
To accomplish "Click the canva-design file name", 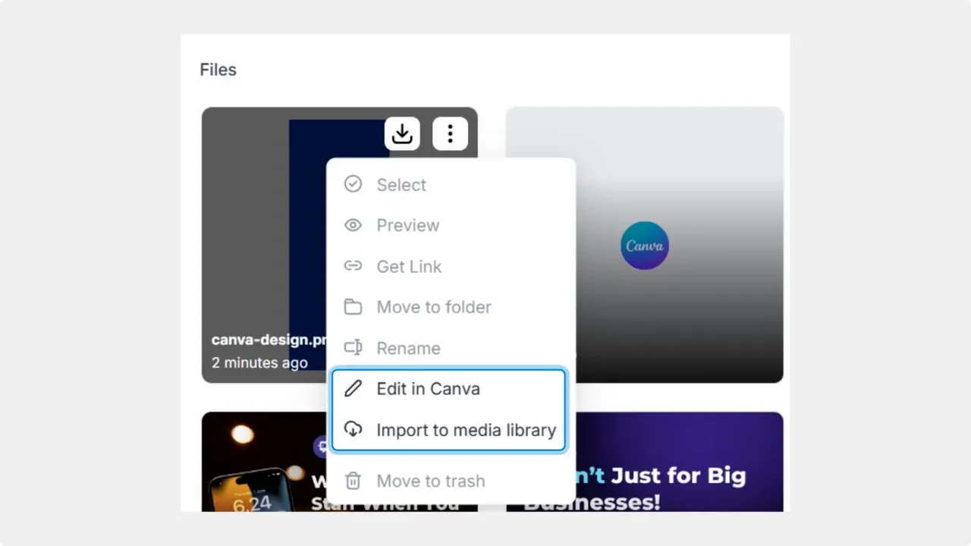I will point(267,340).
